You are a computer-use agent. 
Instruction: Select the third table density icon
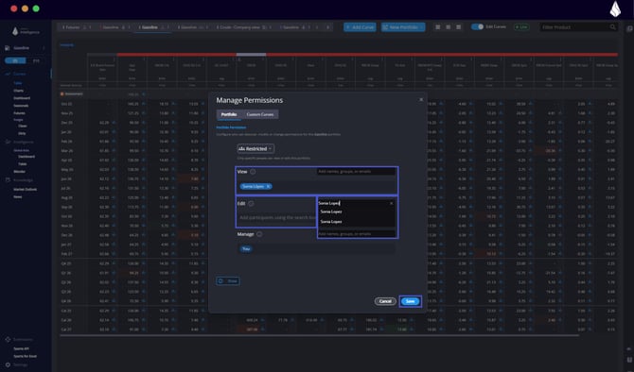pos(458,27)
